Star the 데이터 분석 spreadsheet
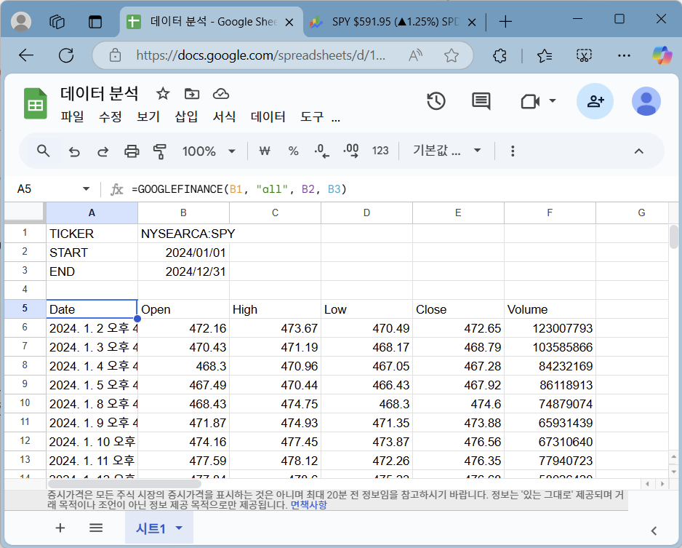The height and width of the screenshot is (548, 682). (162, 93)
